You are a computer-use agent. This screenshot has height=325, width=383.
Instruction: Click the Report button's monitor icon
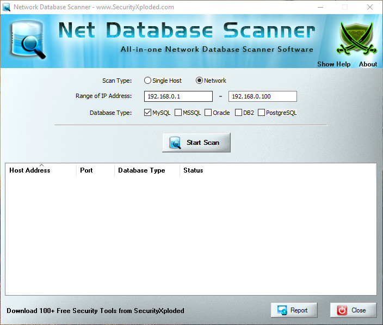click(x=282, y=310)
